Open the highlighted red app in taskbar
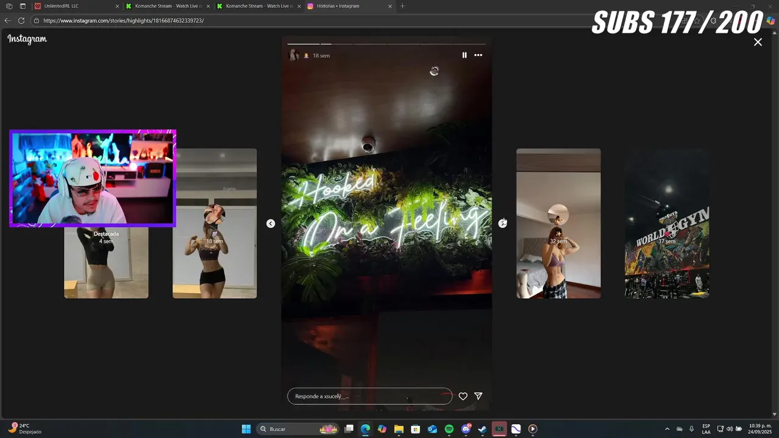 click(499, 429)
